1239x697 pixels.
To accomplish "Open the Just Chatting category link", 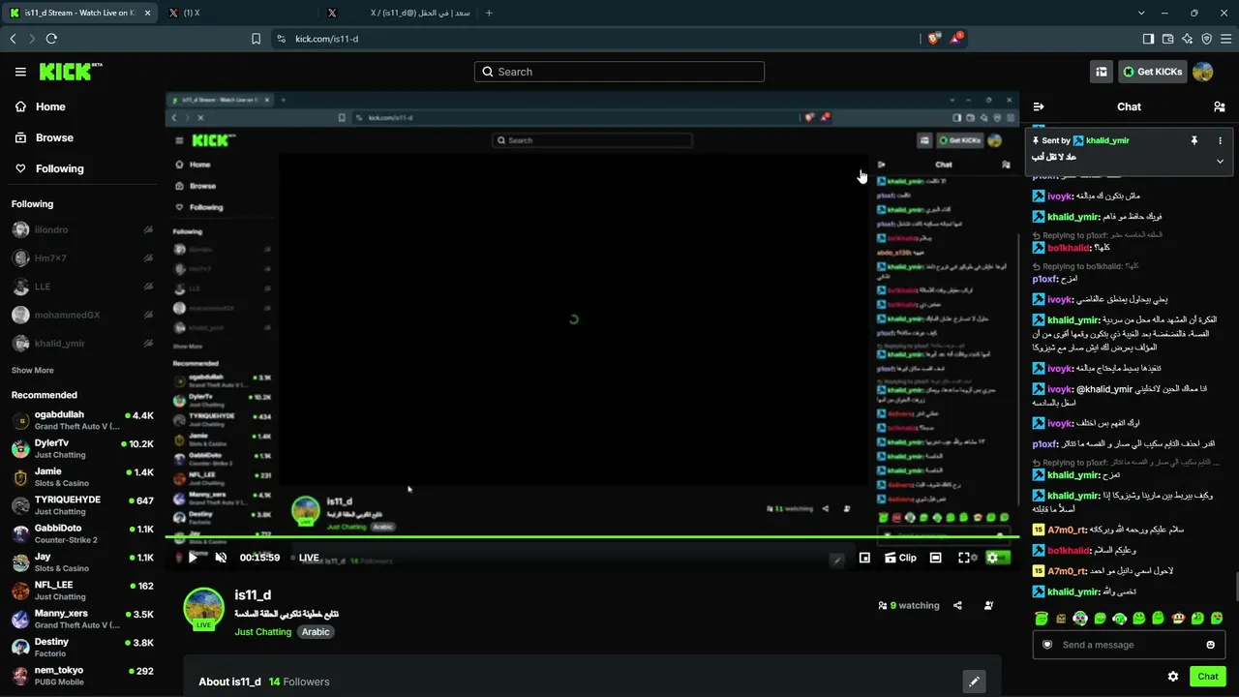I will click(262, 632).
